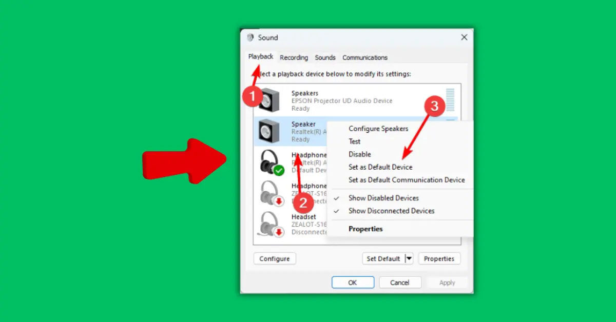Click the Cancel button
Viewport: 616px width, 322px height.
click(x=400, y=282)
